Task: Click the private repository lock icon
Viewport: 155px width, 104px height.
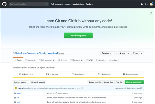Action: pos(14,53)
